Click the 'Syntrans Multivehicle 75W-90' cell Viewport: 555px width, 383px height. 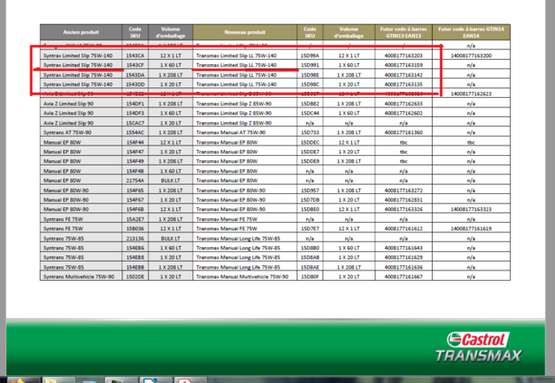point(81,276)
